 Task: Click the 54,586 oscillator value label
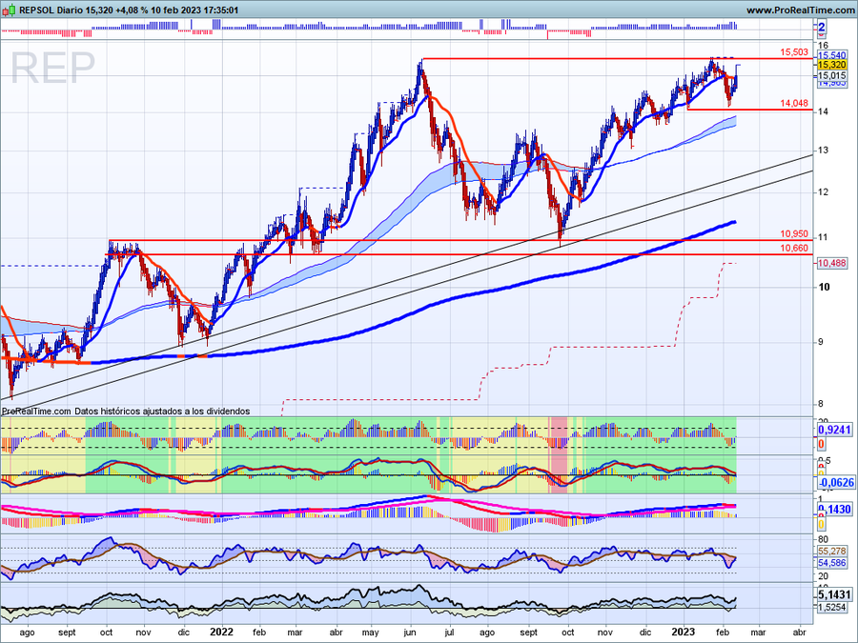(x=831, y=562)
